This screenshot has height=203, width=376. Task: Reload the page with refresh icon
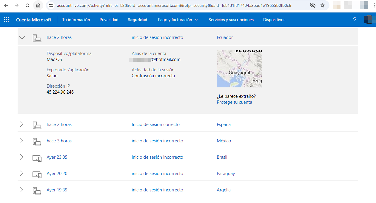(27, 5)
